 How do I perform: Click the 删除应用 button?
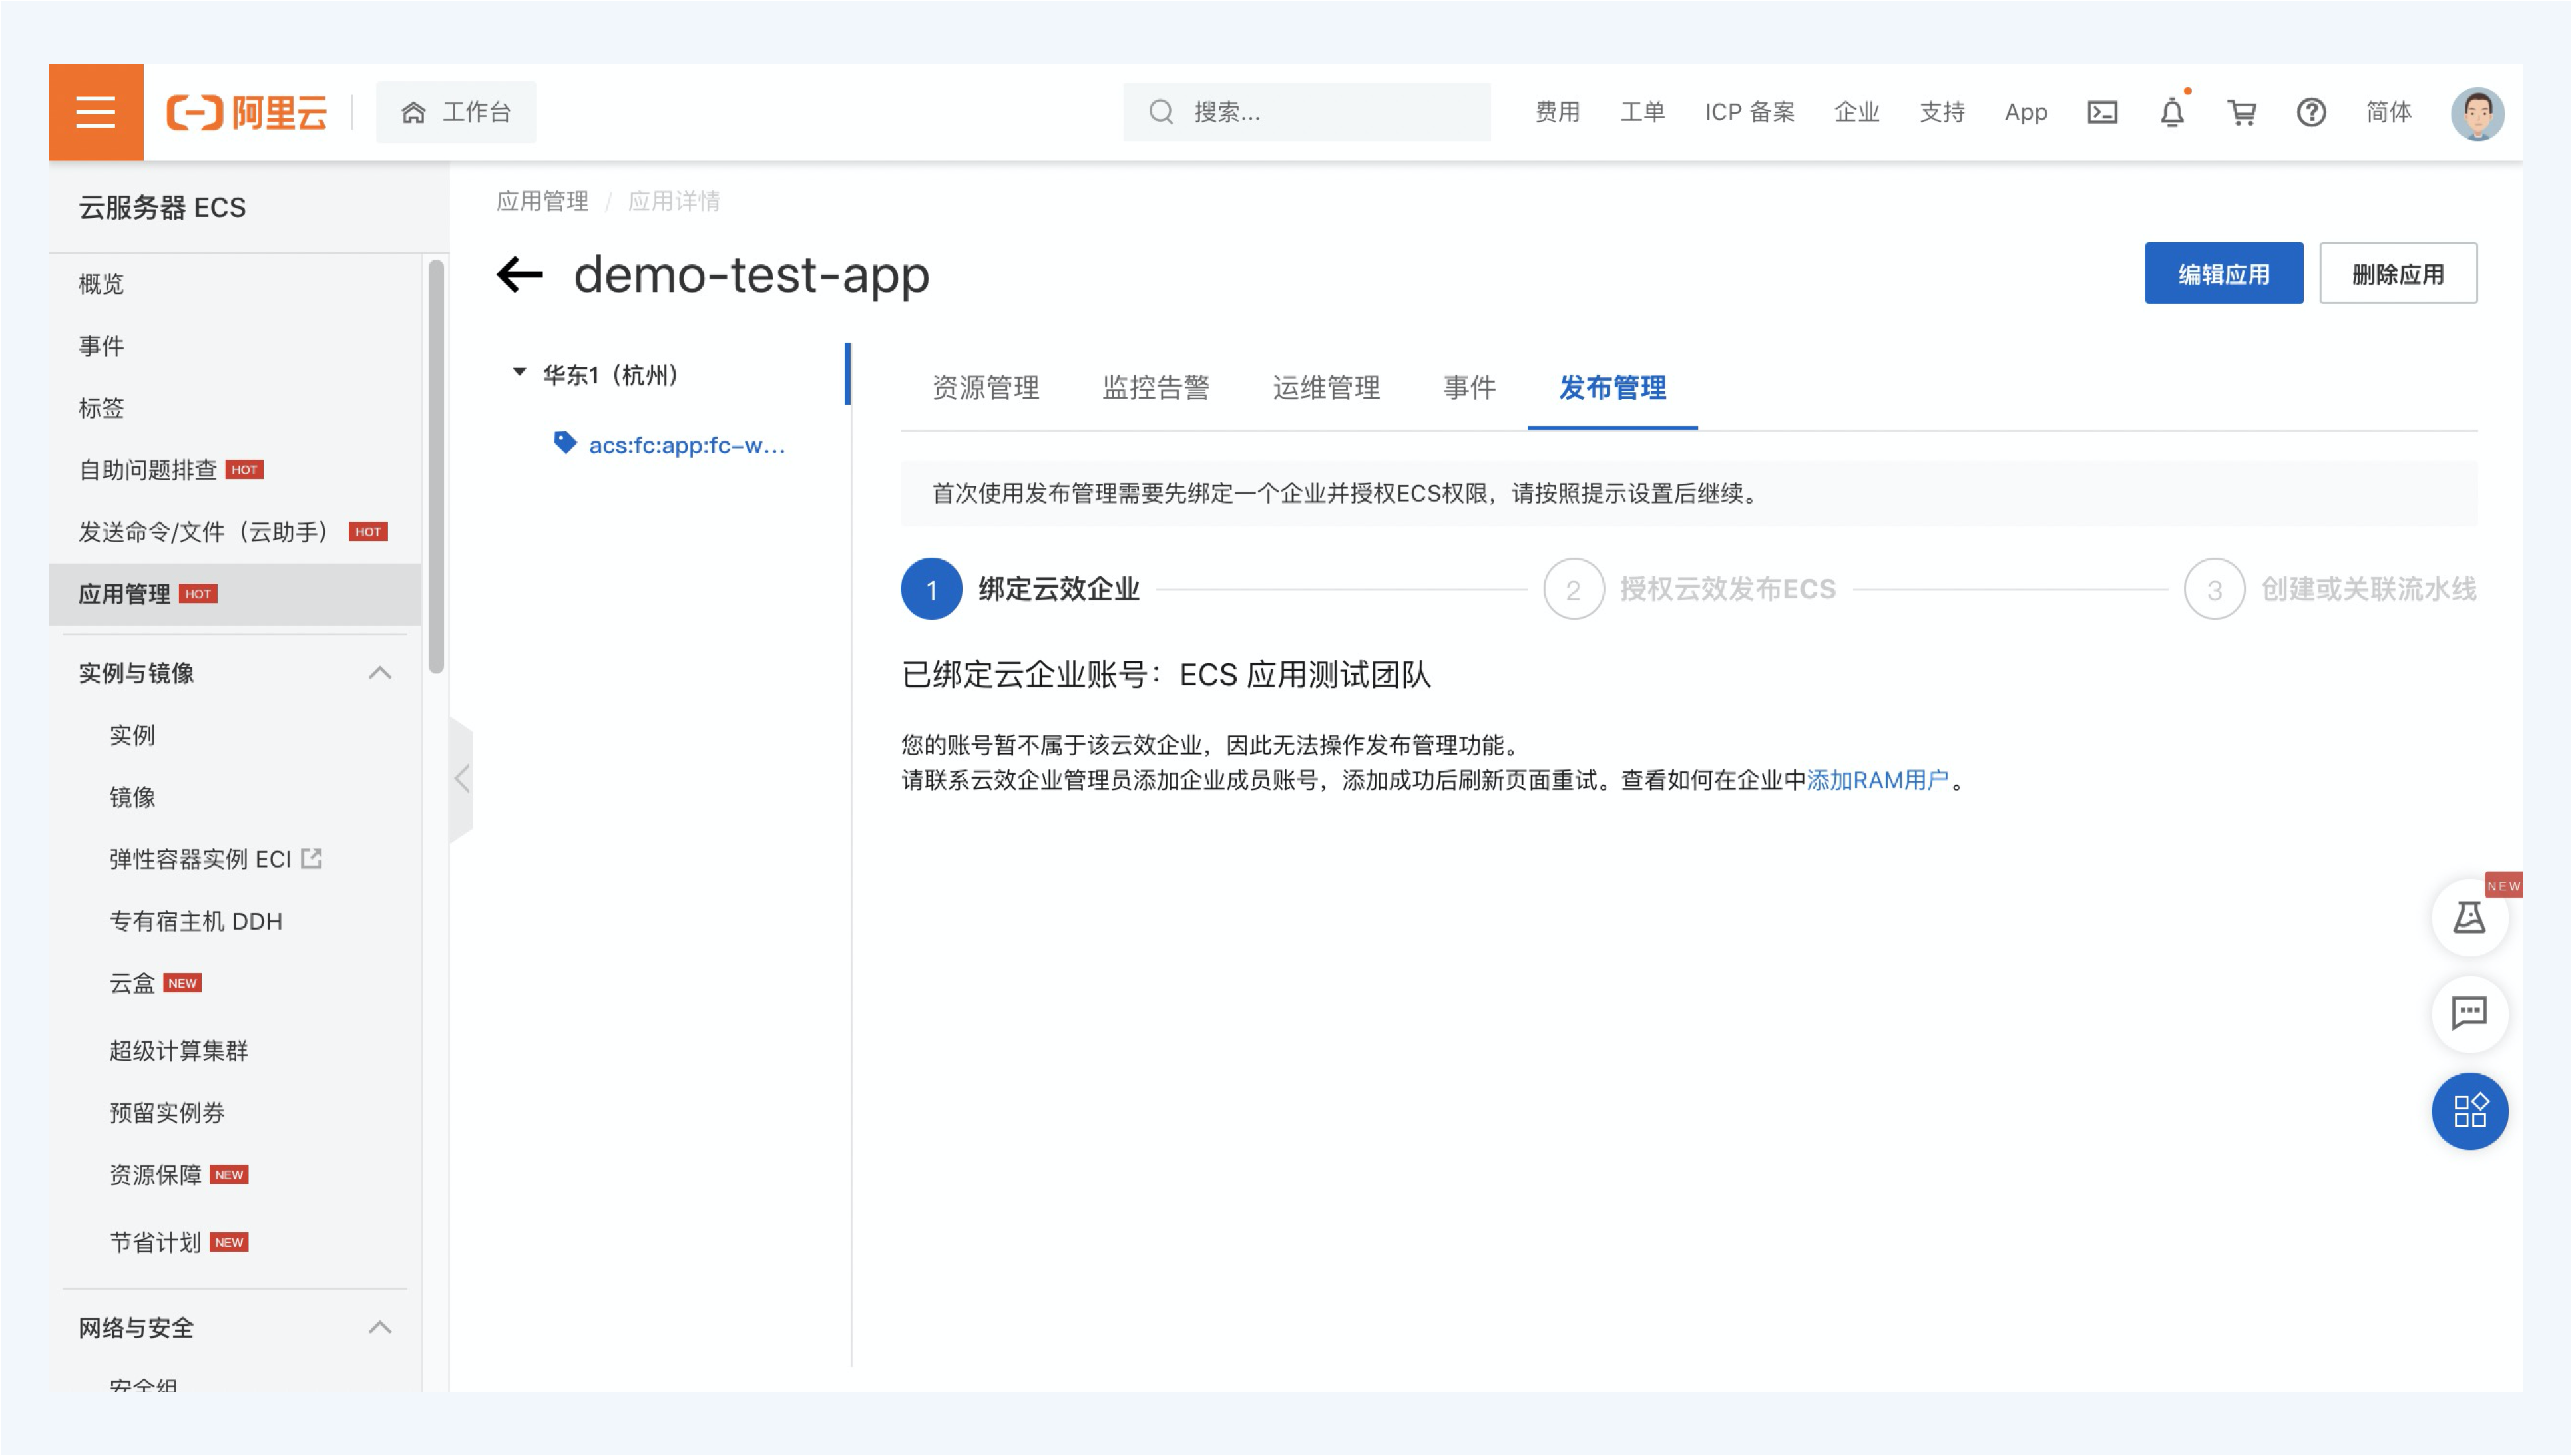[x=2398, y=273]
